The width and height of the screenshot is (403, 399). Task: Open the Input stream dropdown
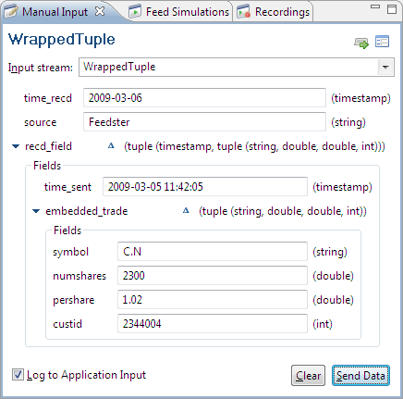pyautogui.click(x=385, y=67)
